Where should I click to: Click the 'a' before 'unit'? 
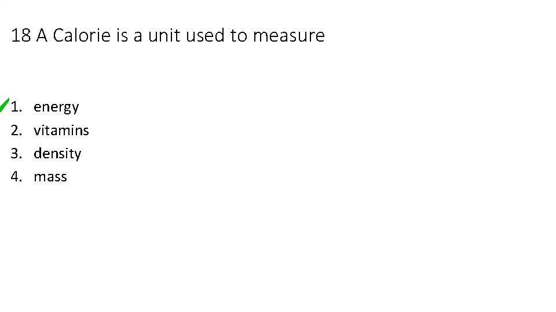[x=138, y=36]
